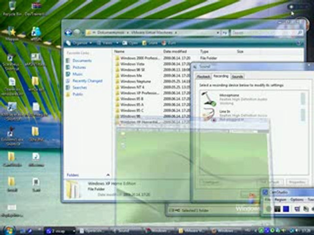Viewport: 314px width, 235px height.
Task: Click the Set Default button in Sound
Action: coord(270,182)
